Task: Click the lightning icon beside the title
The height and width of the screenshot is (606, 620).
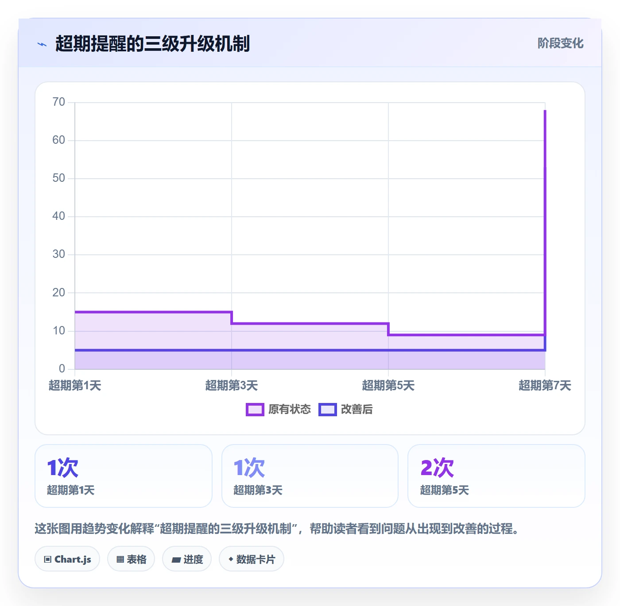Action: (42, 44)
